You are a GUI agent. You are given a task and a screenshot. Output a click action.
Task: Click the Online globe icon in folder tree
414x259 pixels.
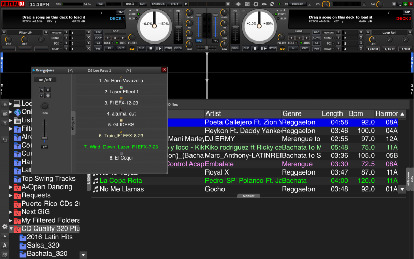[x=18, y=112]
